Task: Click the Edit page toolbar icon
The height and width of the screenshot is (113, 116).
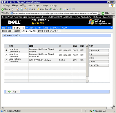Action: coord(74,9)
